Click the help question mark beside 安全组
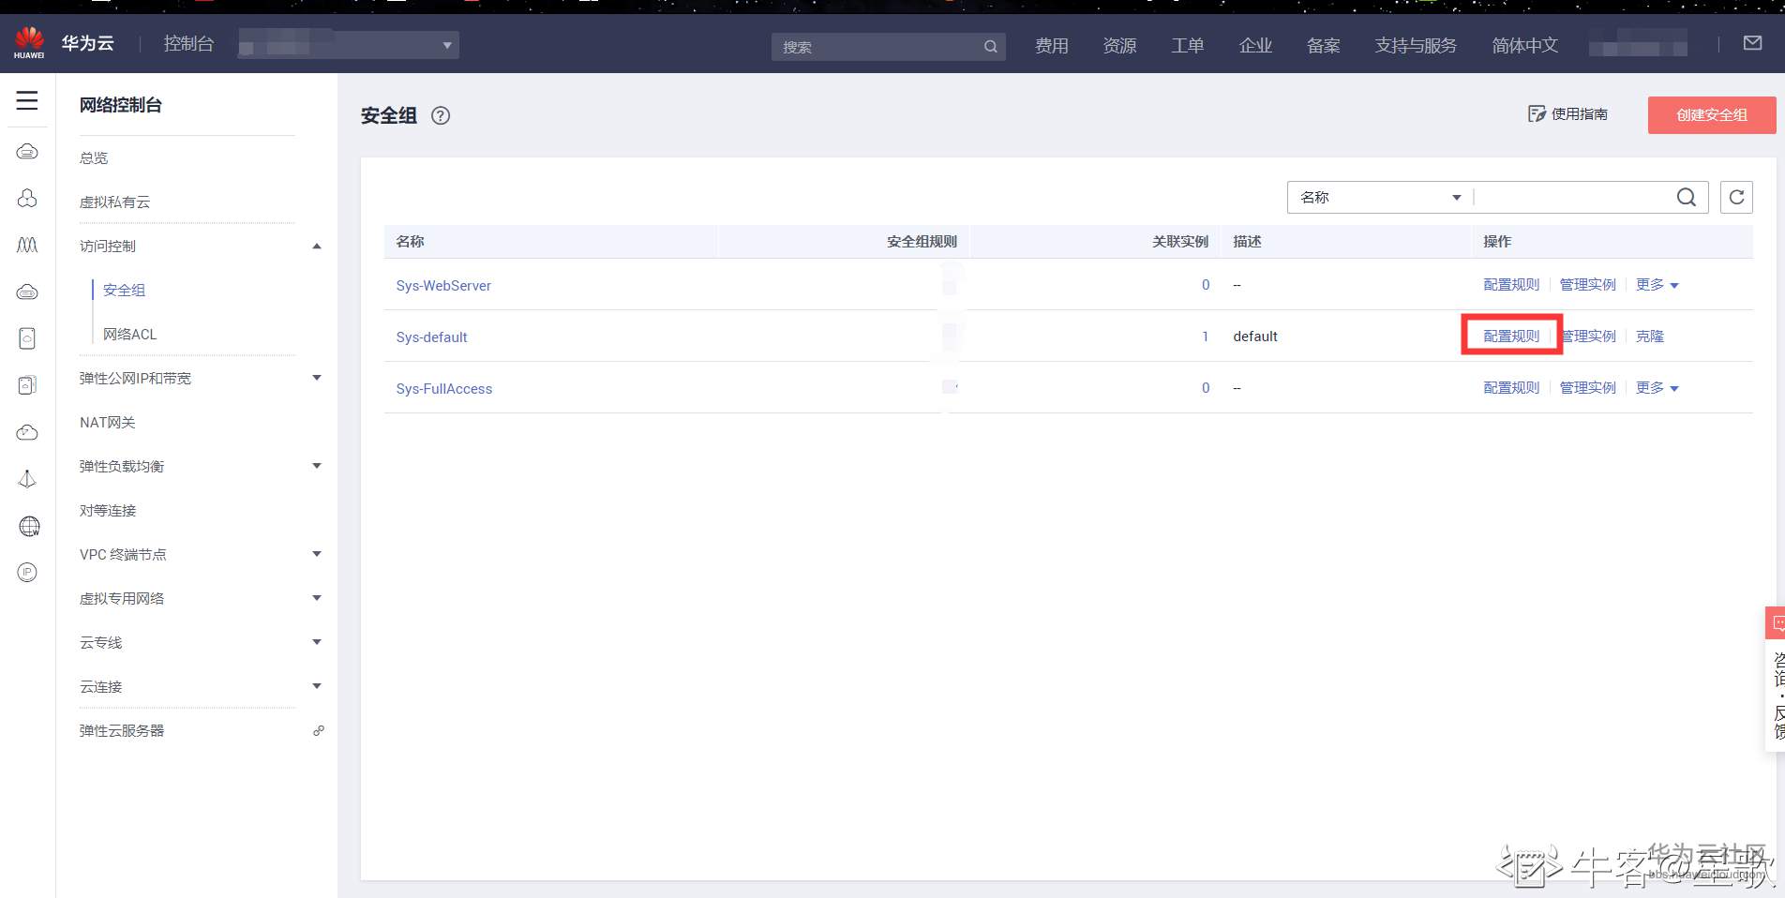 click(x=441, y=116)
